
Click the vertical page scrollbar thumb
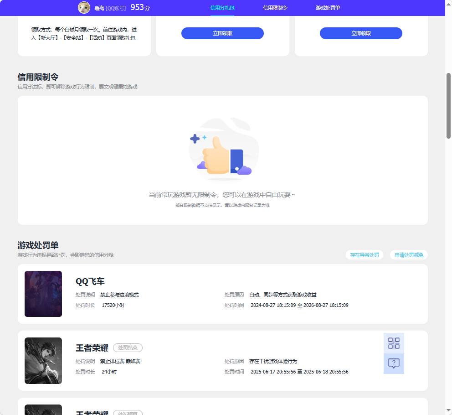448,106
